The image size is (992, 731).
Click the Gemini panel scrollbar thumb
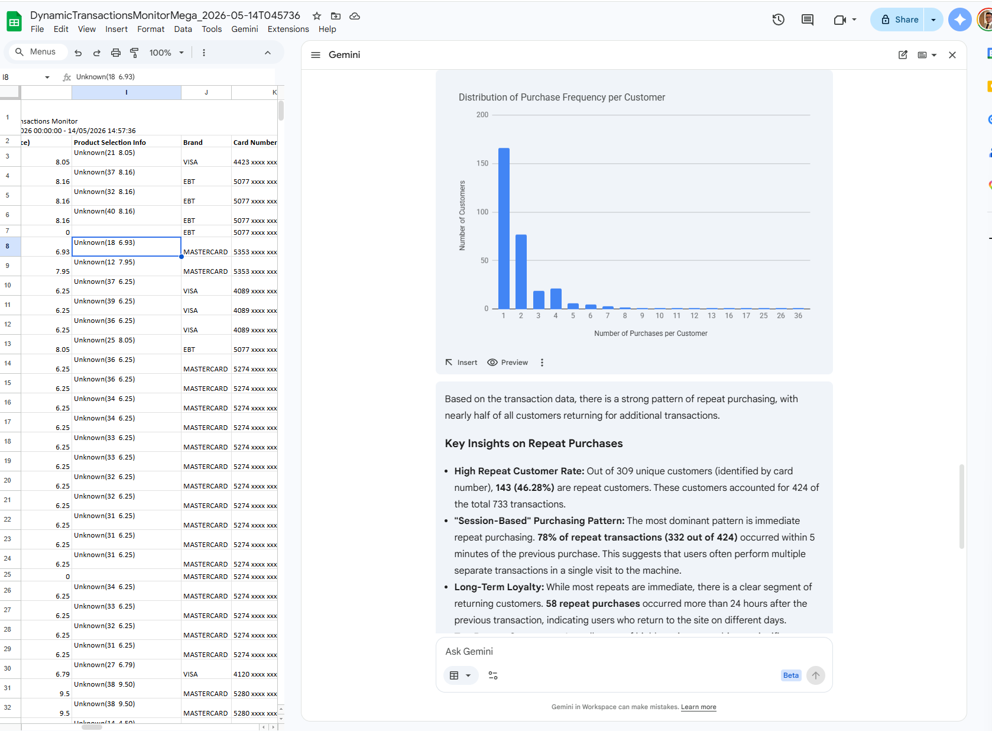pyautogui.click(x=961, y=506)
